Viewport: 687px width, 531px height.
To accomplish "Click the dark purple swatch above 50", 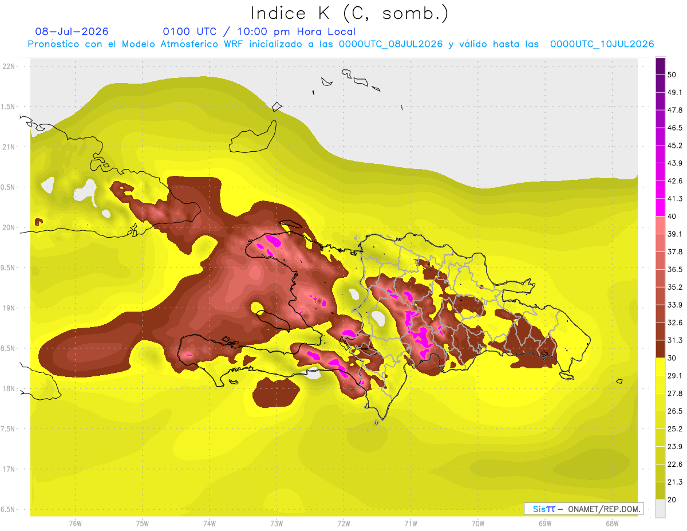I will pos(660,66).
